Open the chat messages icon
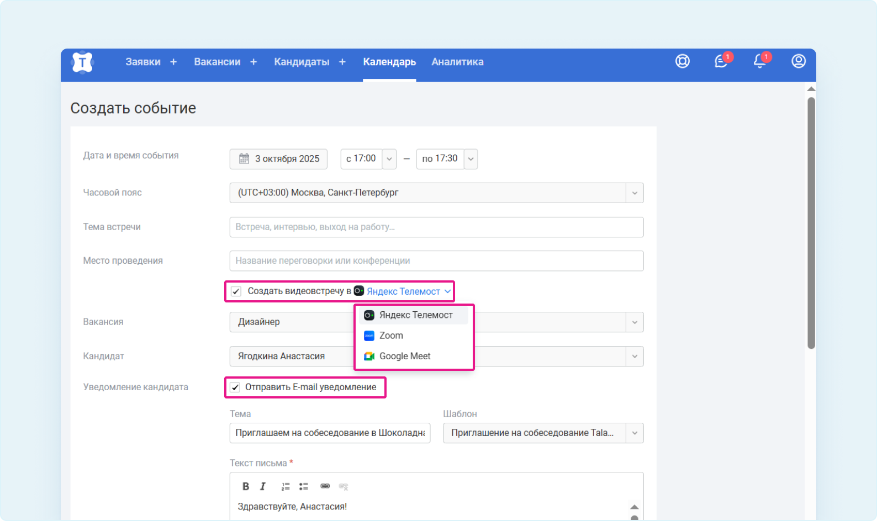The width and height of the screenshot is (877, 521). [x=721, y=61]
